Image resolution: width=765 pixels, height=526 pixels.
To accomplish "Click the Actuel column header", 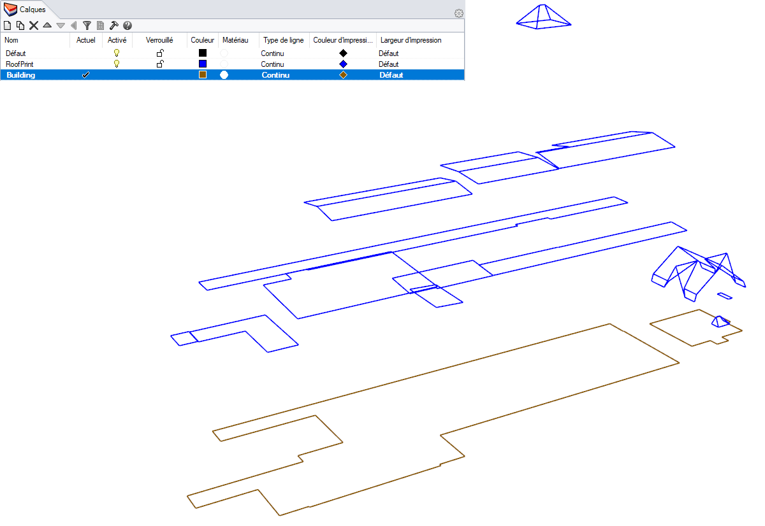I will 85,40.
